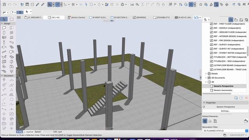Viewport: 249px width, 140px height.
Task: Select the Slab tool
Action: click(x=4, y=47)
